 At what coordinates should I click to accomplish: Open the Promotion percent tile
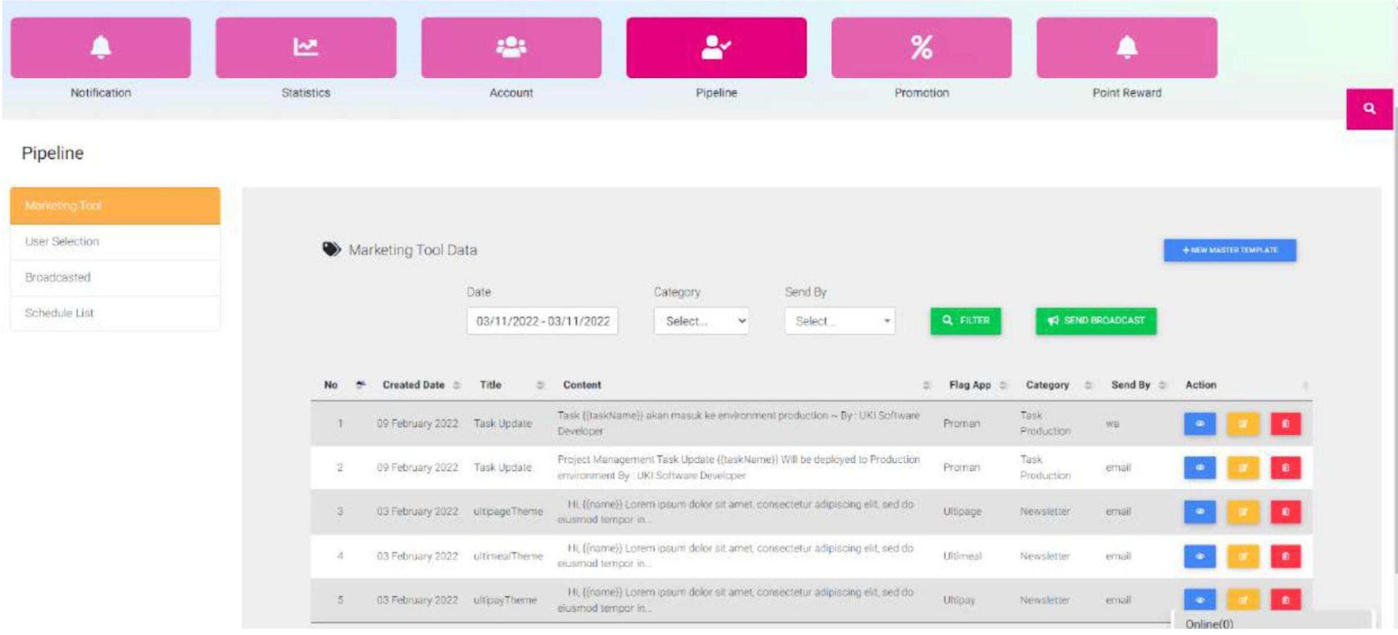[921, 48]
